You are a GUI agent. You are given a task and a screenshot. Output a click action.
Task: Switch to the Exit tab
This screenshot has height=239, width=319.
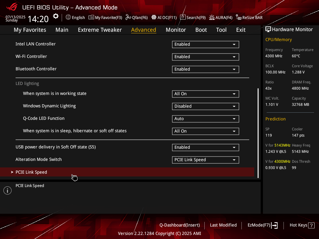241,30
